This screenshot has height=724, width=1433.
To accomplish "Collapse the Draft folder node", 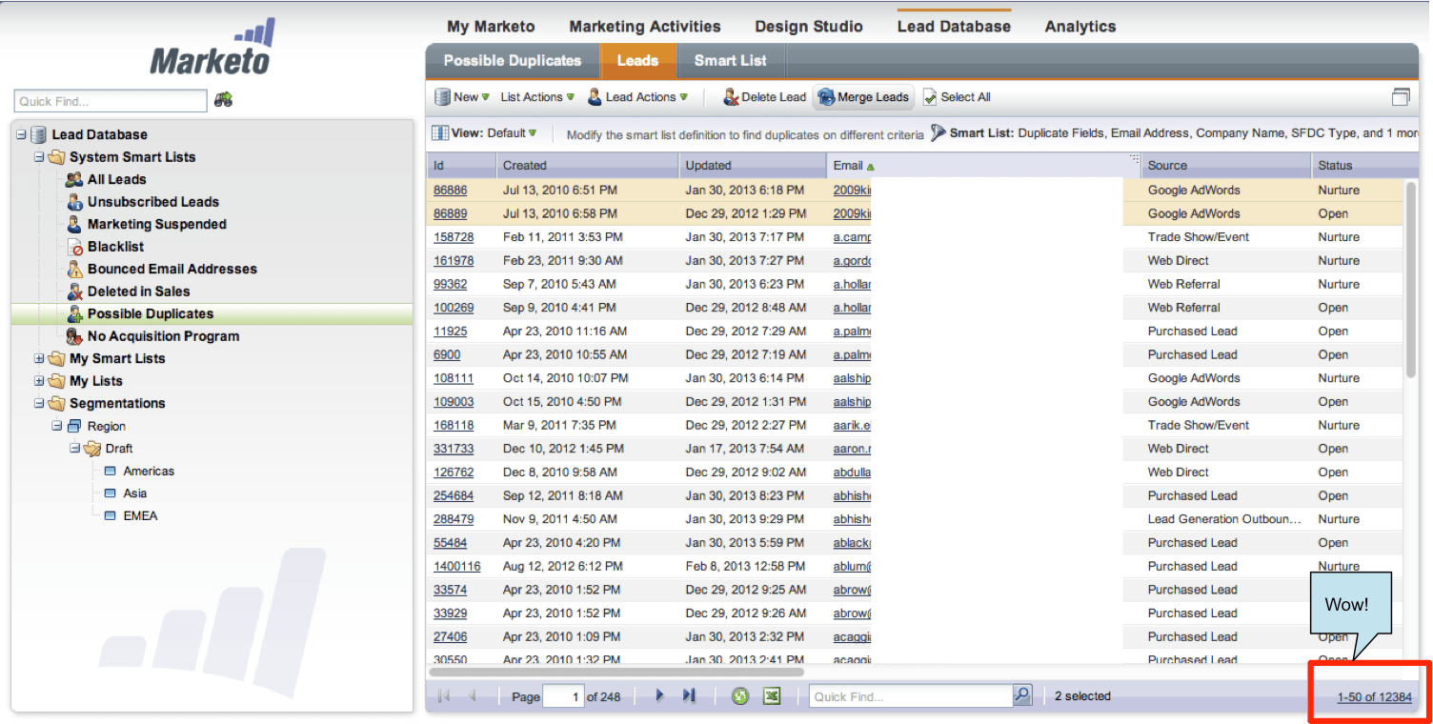I will coord(75,448).
